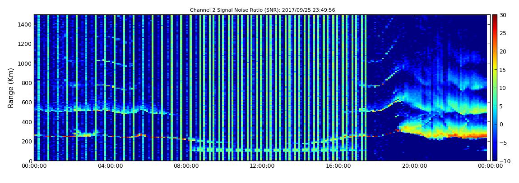Click the colorbar value 5 label
The image size is (519, 183).
point(501,106)
